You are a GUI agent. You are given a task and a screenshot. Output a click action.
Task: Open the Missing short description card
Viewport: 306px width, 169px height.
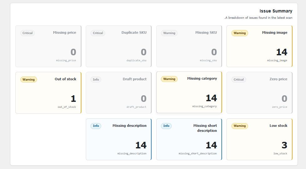pos(189,139)
